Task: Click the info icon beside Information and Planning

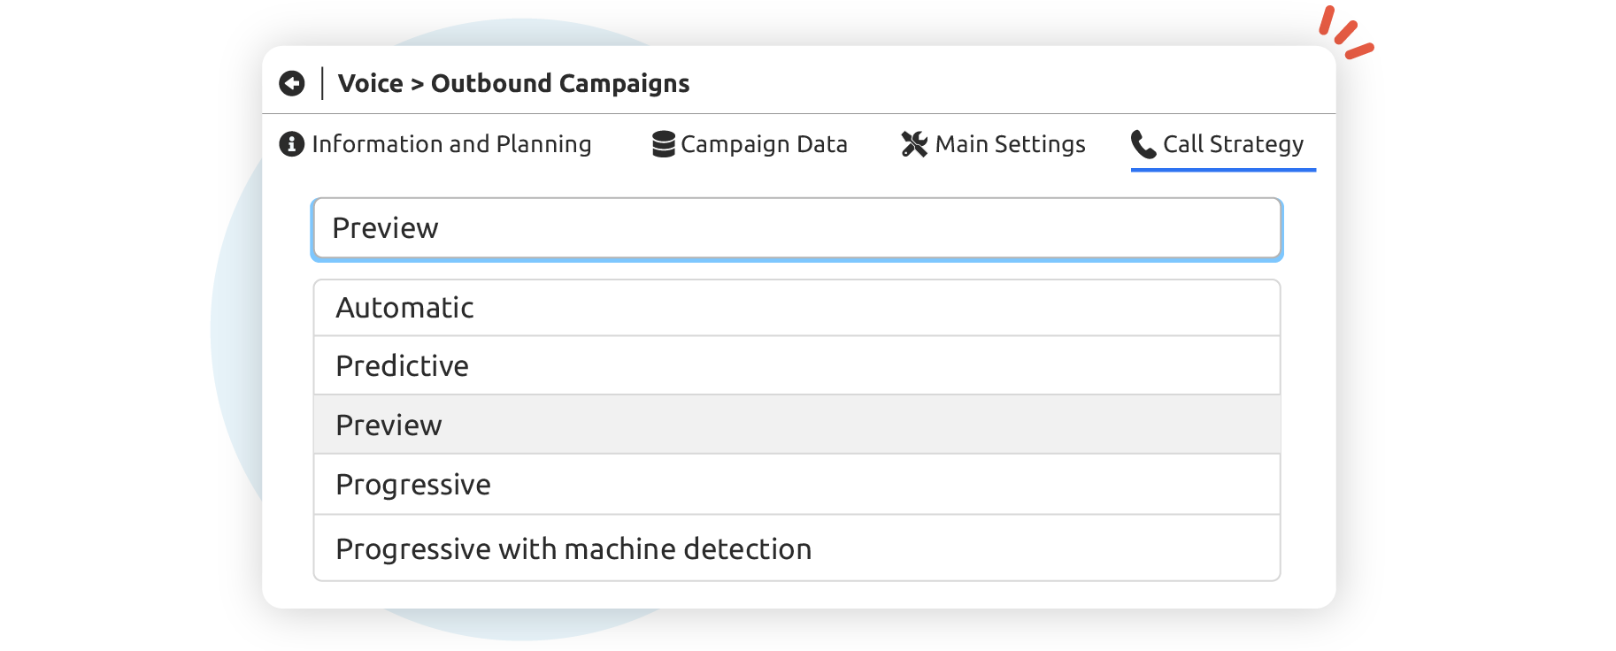Action: tap(291, 143)
